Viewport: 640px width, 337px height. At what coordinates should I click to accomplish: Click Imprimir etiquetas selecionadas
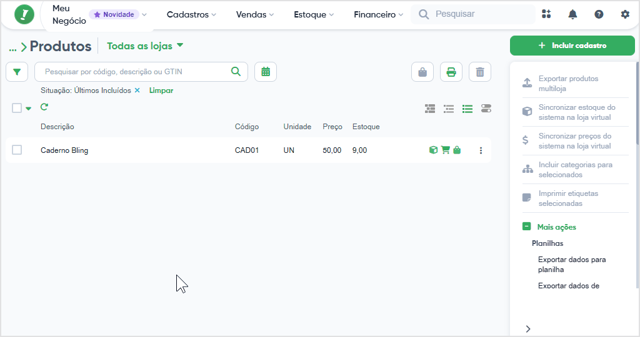(x=568, y=198)
